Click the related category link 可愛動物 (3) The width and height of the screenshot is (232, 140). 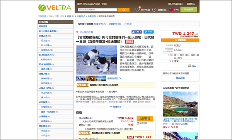[115, 24]
